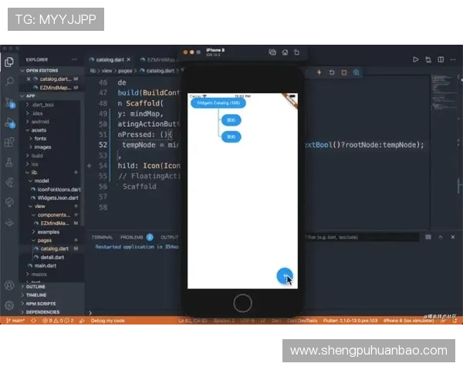Switch to the TERMINAL panel tab

(102, 237)
